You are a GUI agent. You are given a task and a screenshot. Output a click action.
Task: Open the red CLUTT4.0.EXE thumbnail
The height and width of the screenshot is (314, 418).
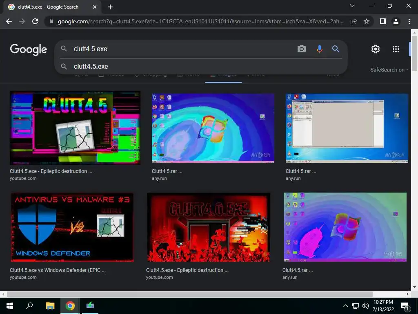coord(209,227)
